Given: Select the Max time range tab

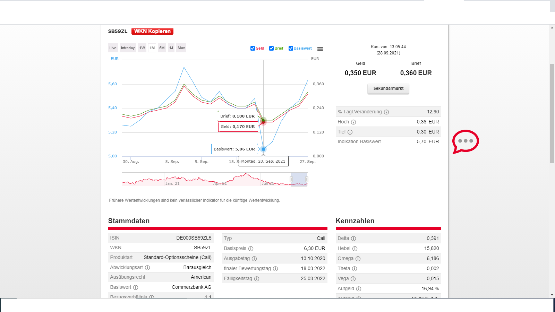Looking at the screenshot, I should tap(181, 48).
